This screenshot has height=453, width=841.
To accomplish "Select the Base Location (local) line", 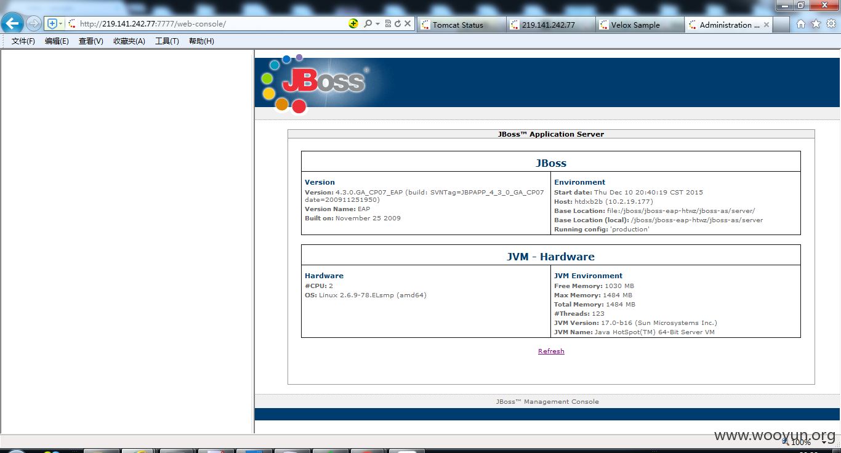I will (658, 220).
